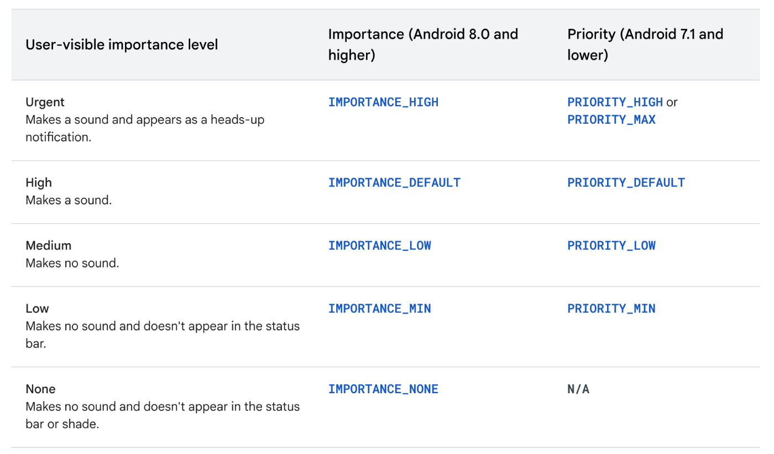774x454 pixels.
Task: Click the 'Priority (Android 7.1 and lower)' header
Action: (645, 45)
